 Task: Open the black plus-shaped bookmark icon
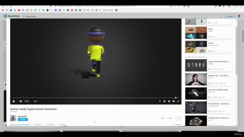tap(68, 10)
